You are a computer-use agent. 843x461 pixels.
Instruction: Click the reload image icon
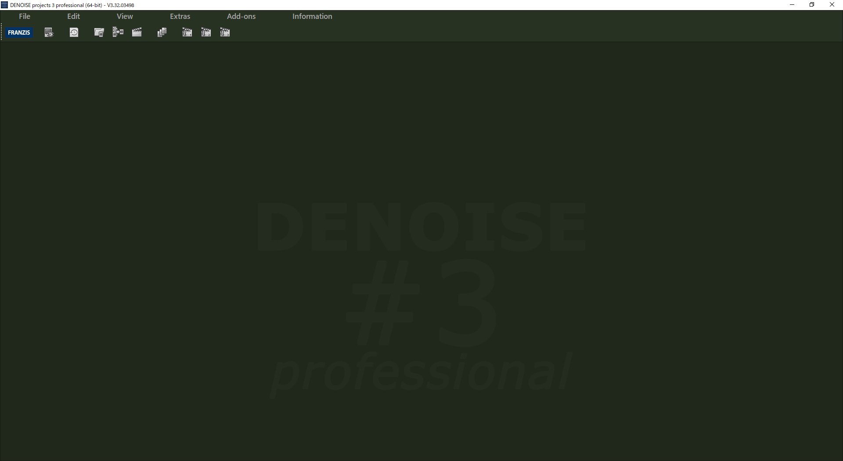click(49, 32)
